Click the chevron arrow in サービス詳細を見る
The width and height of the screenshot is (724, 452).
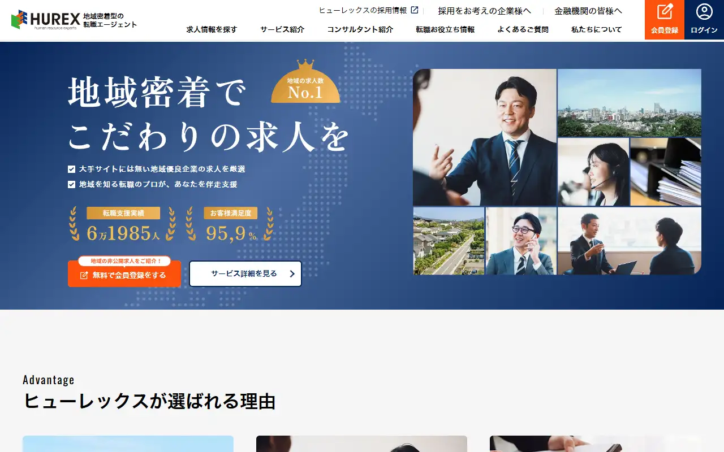(x=292, y=274)
